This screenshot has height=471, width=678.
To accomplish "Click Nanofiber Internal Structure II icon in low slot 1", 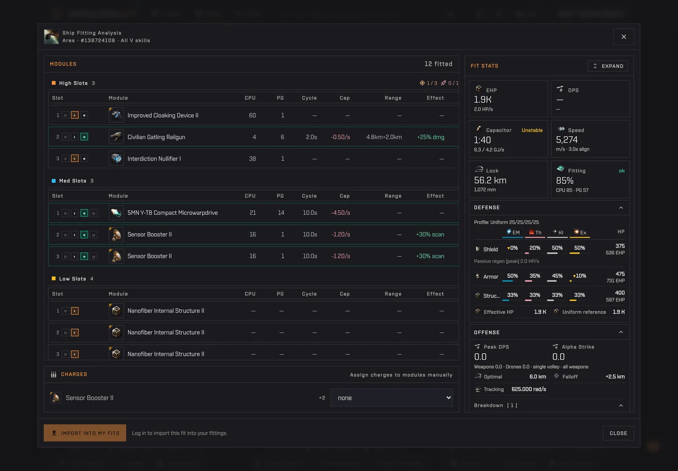I will tap(116, 311).
